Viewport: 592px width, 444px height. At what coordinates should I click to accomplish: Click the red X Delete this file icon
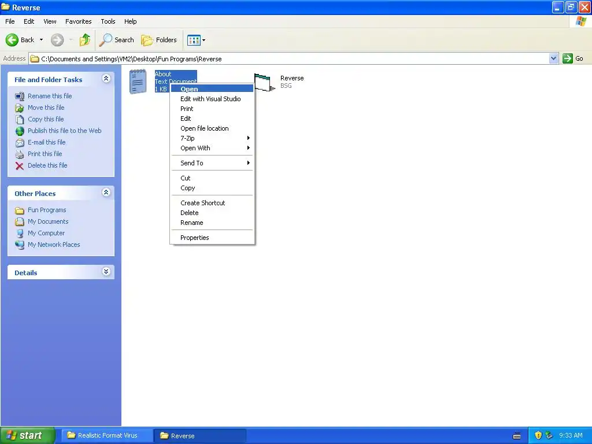(x=20, y=166)
